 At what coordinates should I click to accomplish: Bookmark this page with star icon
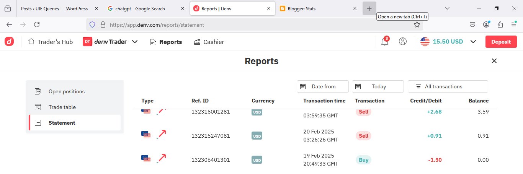(417, 24)
